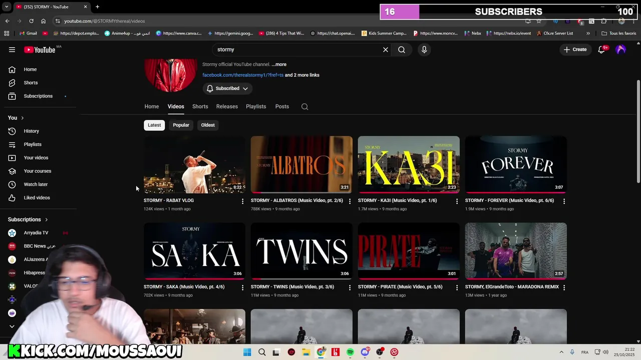Show more subscriptions with down chevron

click(x=12, y=326)
